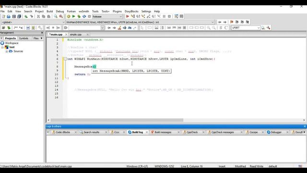Click the jump back arrow beside the flag
Screen dimensions: 307x173
220,22
